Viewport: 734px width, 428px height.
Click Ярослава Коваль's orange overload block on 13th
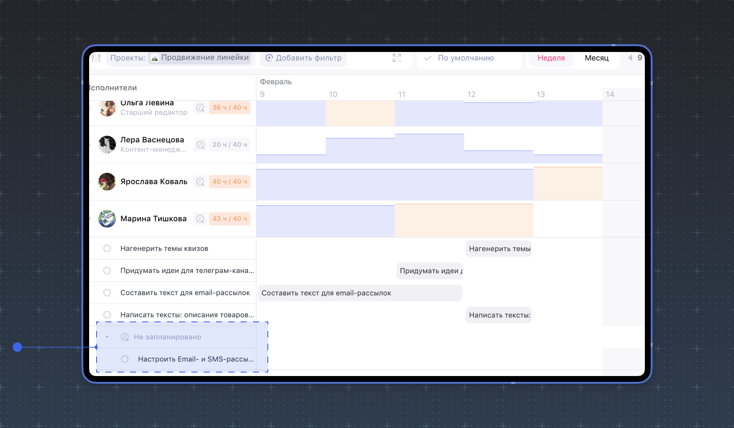(x=568, y=183)
